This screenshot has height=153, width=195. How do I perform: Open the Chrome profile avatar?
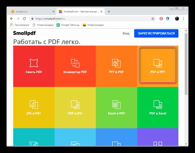click(177, 19)
